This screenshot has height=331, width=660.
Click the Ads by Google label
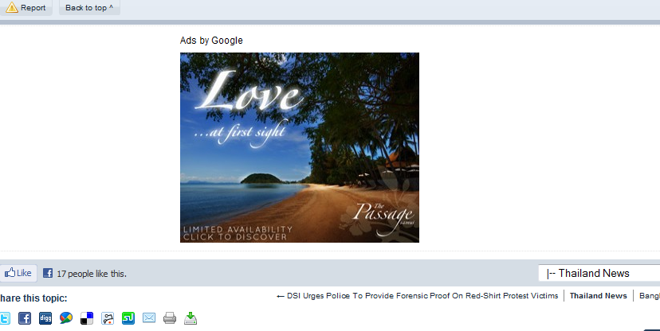[x=211, y=41]
